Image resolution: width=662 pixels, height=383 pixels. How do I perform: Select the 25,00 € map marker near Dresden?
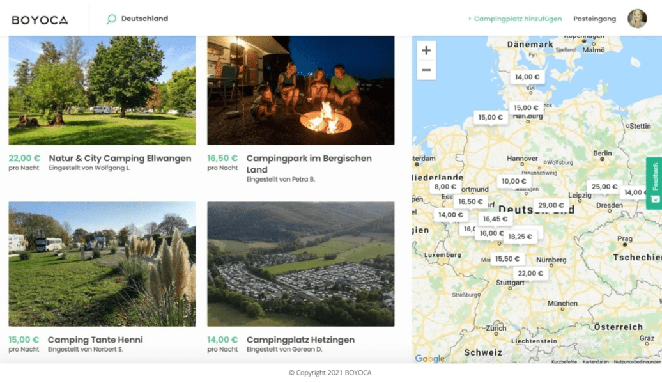604,187
